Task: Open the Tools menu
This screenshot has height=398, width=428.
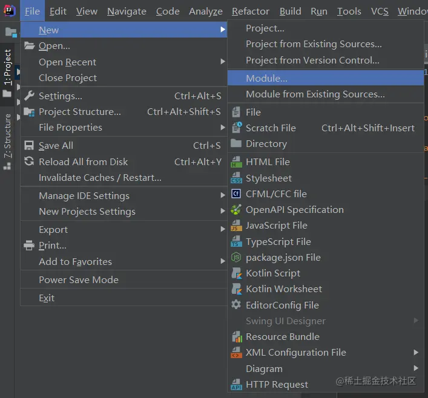Action: click(349, 11)
